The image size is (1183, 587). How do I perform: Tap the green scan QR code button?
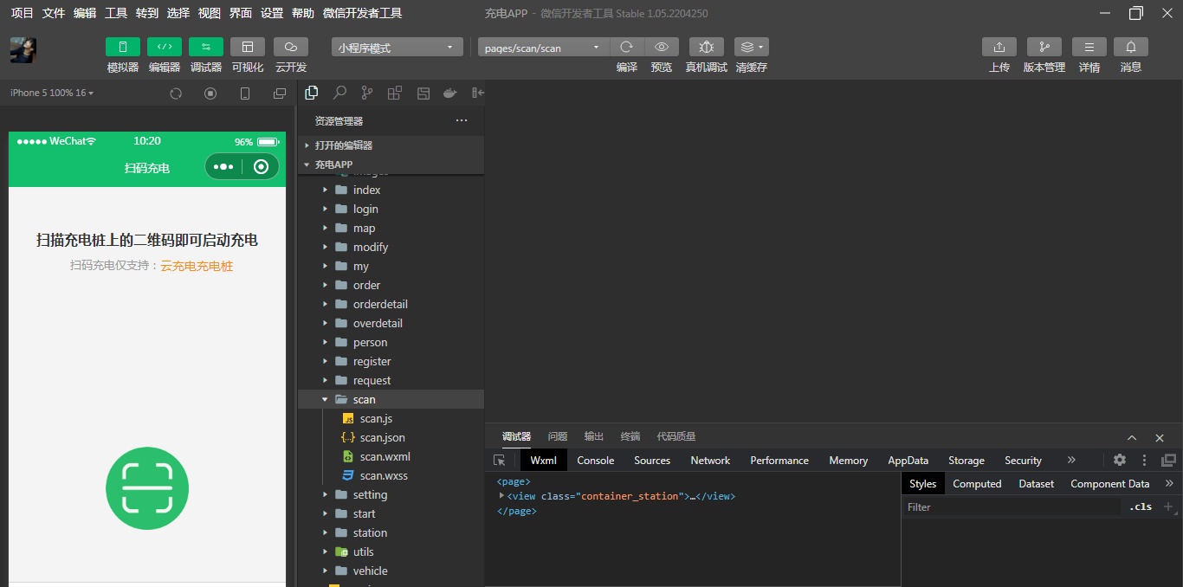[x=147, y=488]
